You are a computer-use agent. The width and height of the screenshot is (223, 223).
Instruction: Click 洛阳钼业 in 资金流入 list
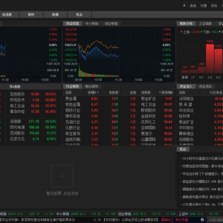[x=186, y=98]
